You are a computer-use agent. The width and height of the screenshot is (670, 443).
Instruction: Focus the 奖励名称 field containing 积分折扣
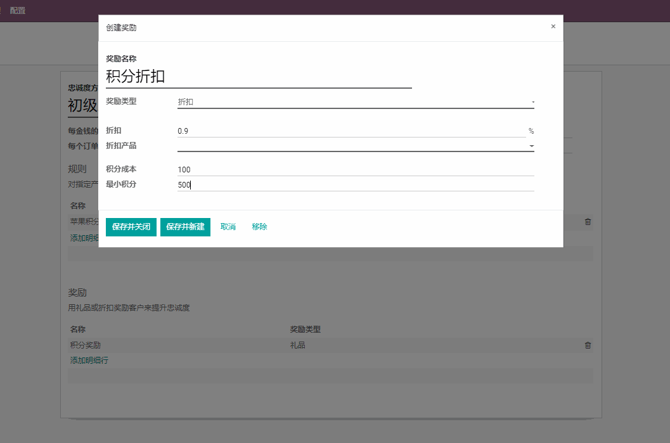[x=258, y=77]
